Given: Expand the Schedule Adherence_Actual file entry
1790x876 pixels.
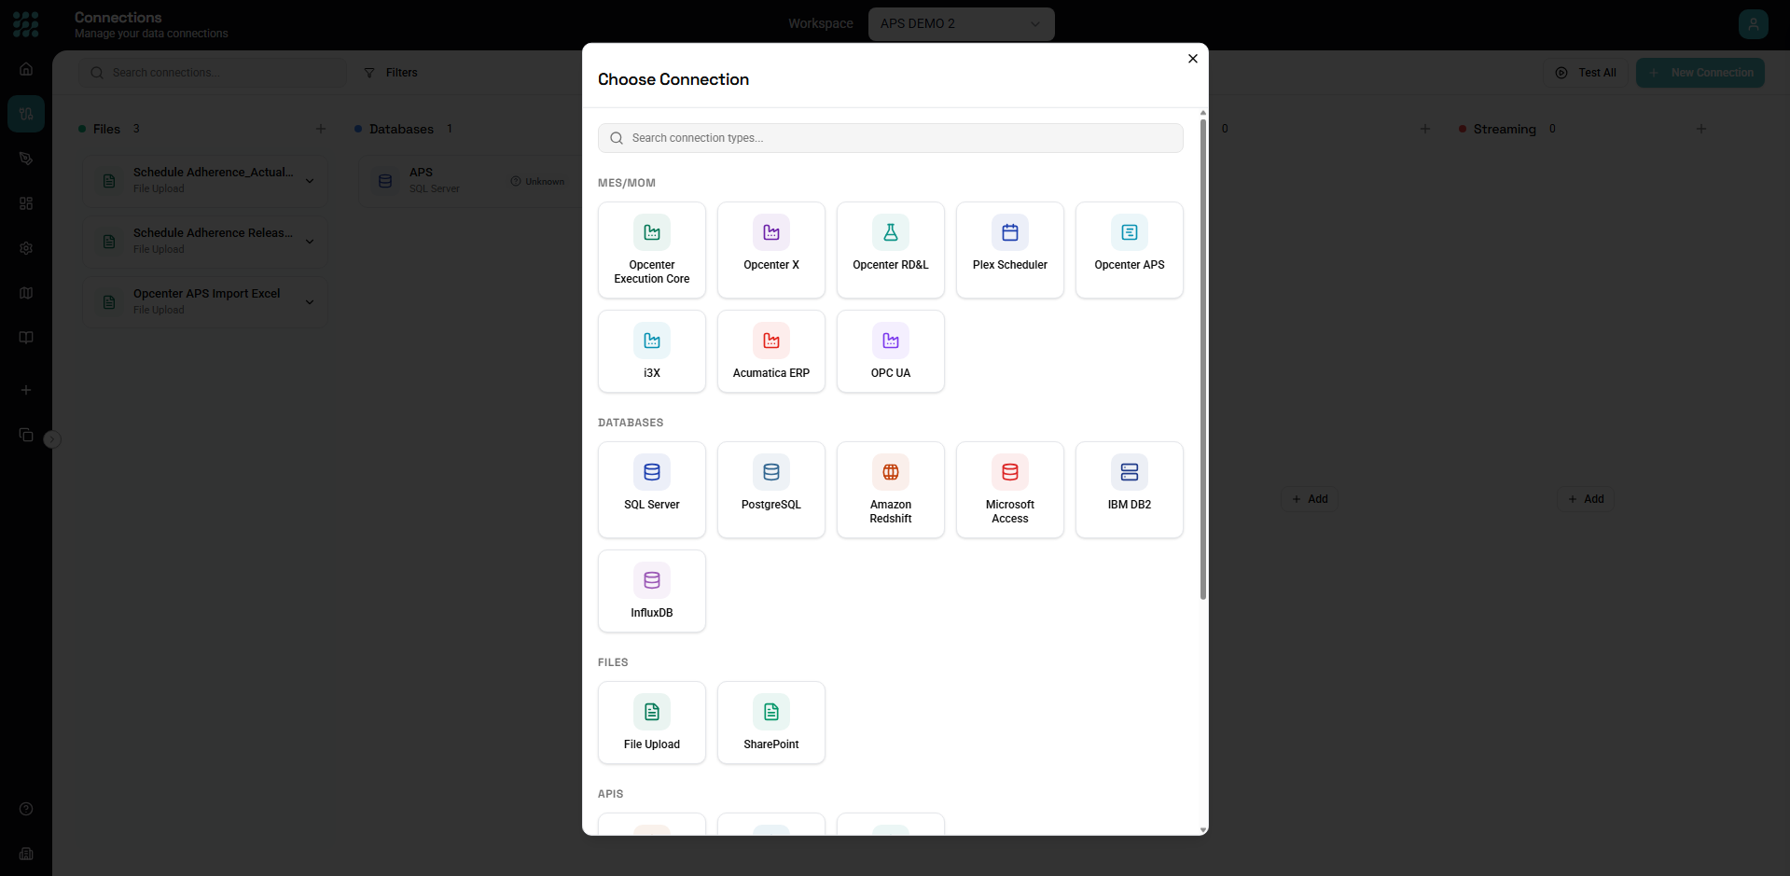Looking at the screenshot, I should 310,181.
